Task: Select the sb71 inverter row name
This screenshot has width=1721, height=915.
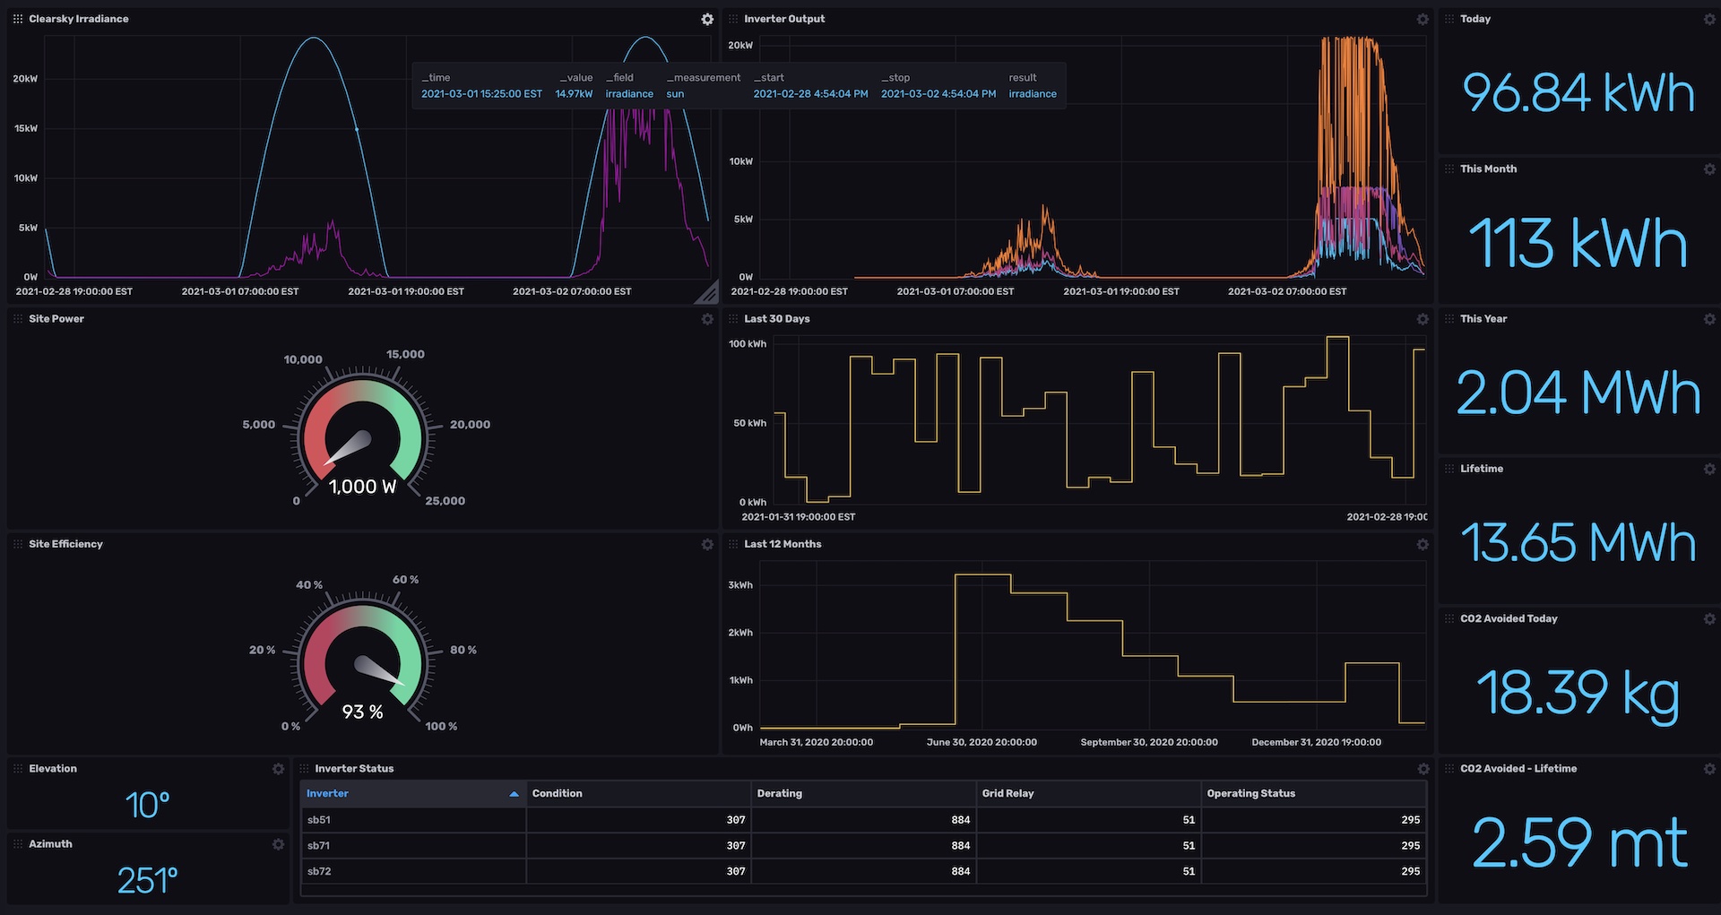Action: pos(318,846)
